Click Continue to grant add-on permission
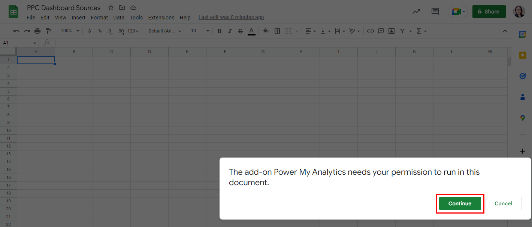Screen dimensions: 532x227 pos(460,203)
